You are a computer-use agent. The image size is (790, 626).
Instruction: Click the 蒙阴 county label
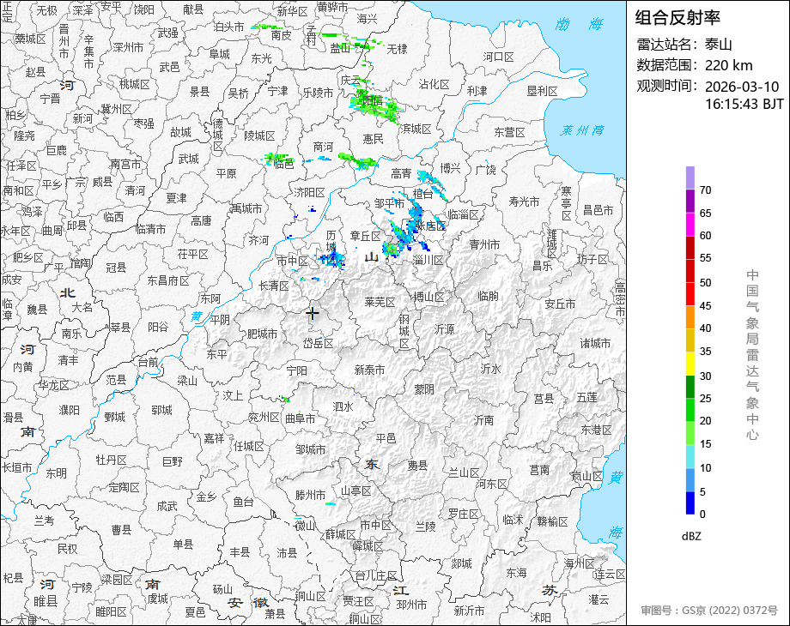click(x=424, y=389)
